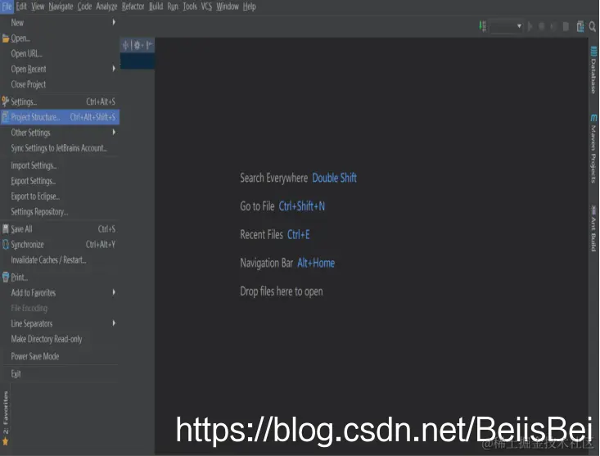This screenshot has height=456, width=600.
Task: Open the VCS menu
Action: click(x=206, y=7)
